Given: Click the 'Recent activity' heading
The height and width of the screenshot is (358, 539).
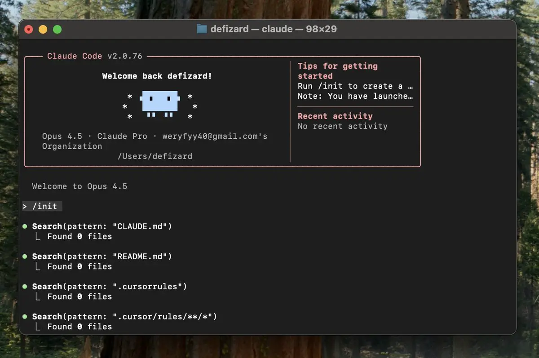Looking at the screenshot, I should pos(335,116).
